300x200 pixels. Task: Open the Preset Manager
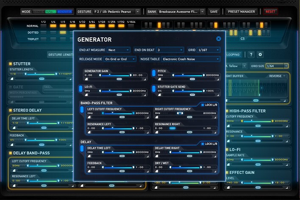point(241,12)
